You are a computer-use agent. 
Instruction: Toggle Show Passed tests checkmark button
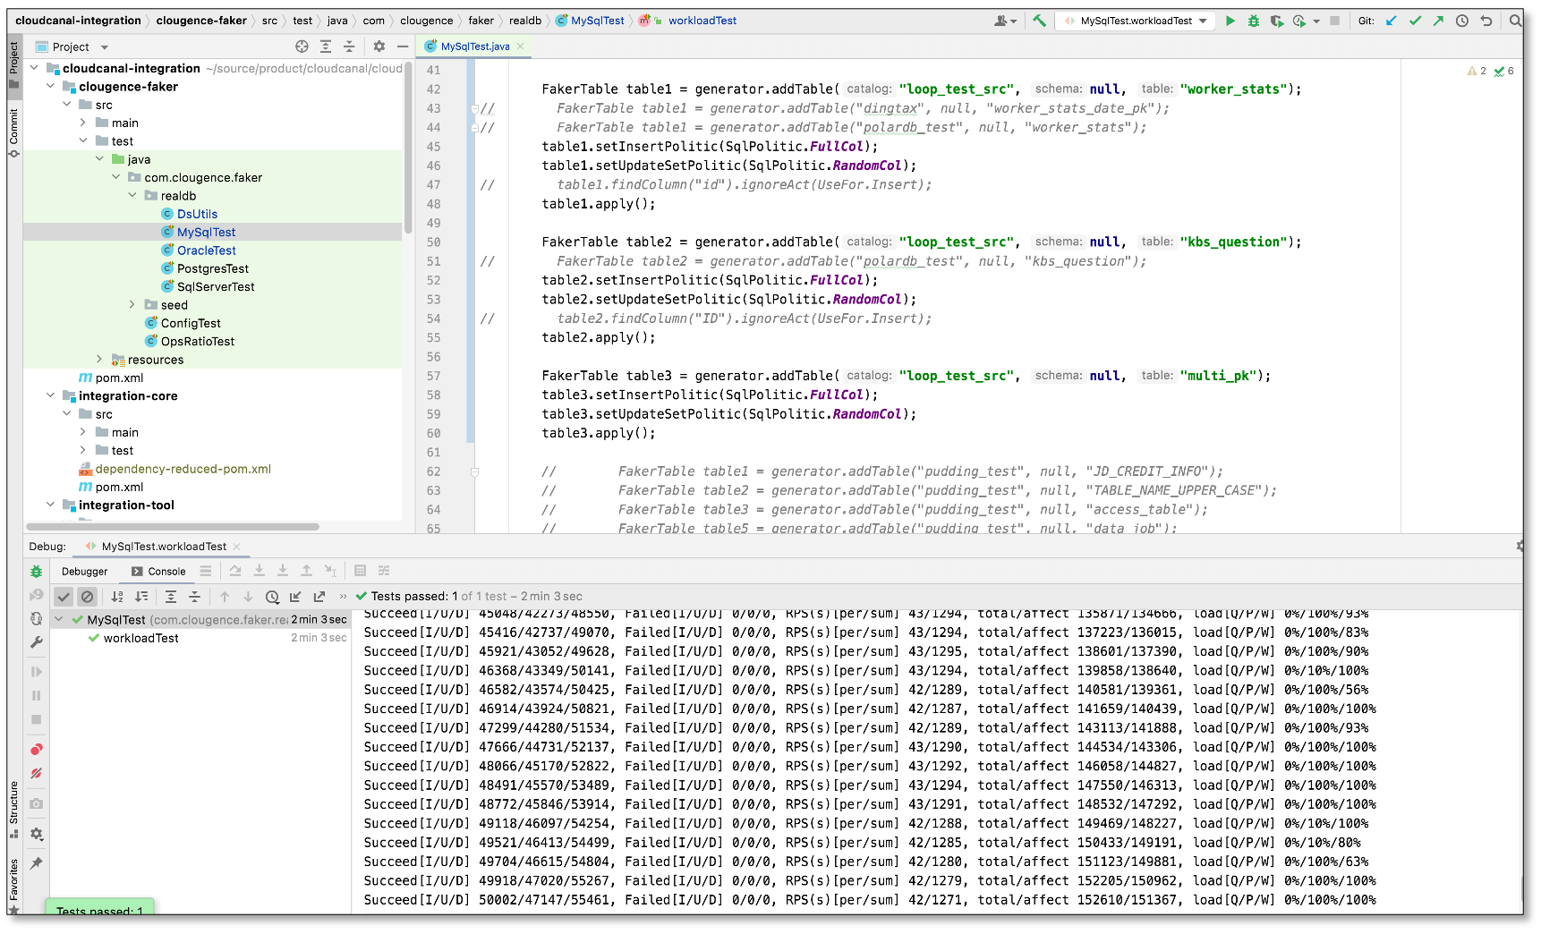coord(64,597)
